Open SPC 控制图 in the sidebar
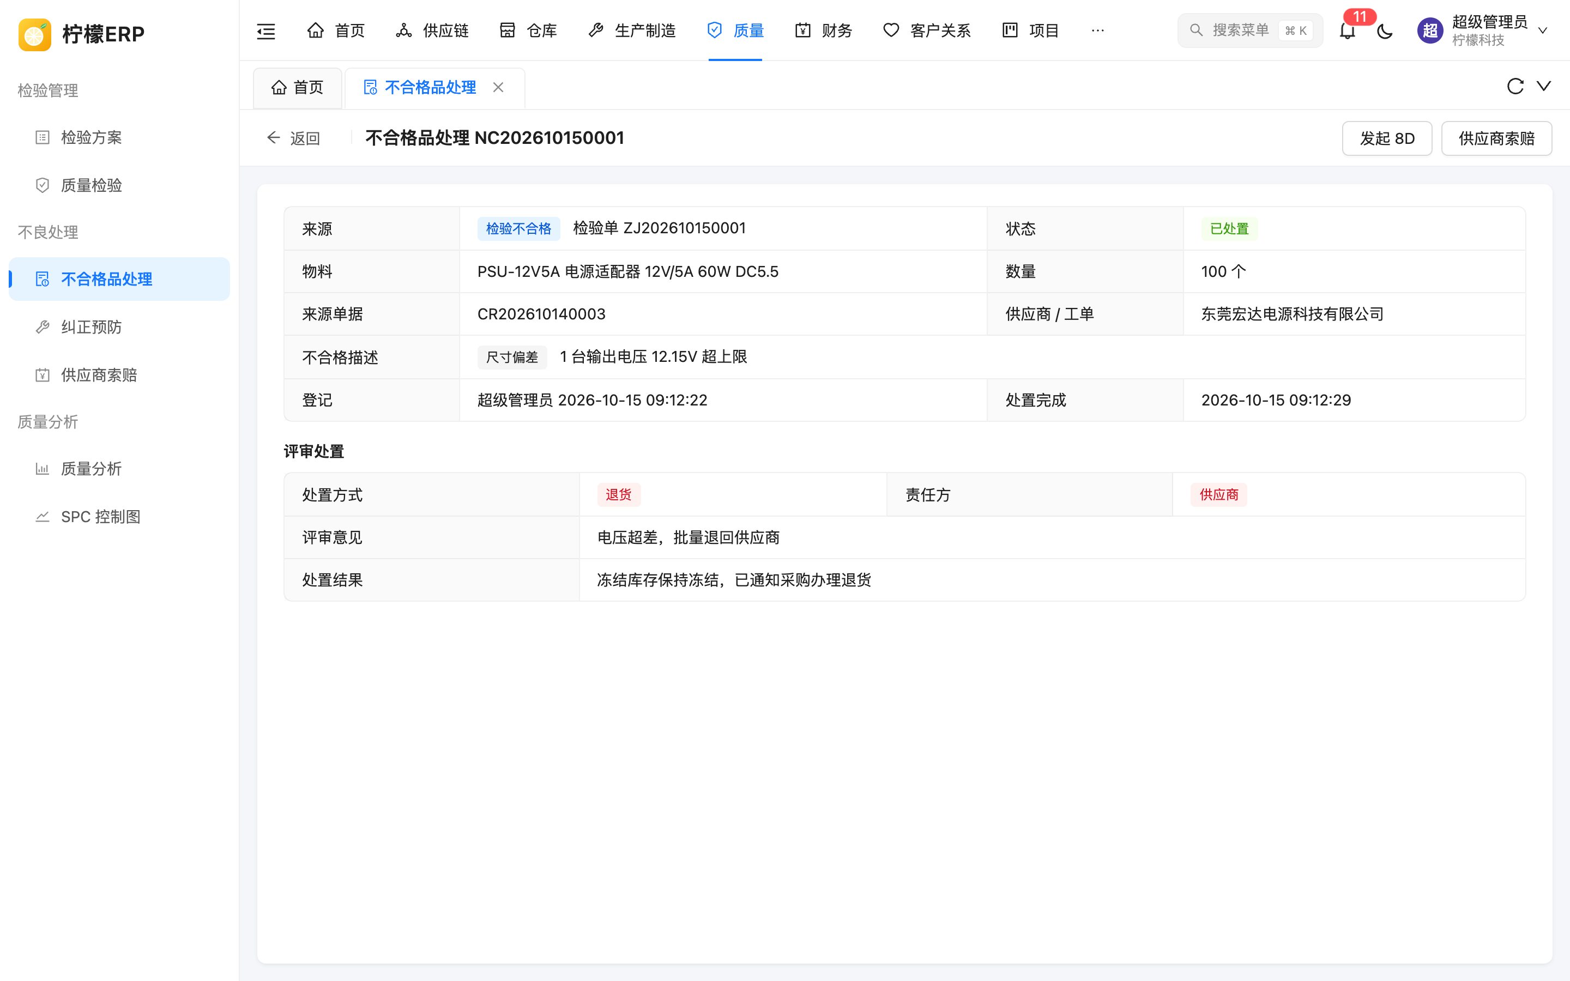 pos(119,517)
